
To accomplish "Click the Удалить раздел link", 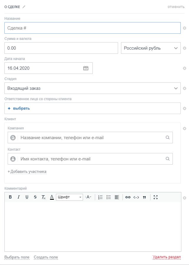I will (167, 257).
